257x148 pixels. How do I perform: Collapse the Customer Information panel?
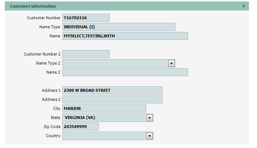pos(244,6)
